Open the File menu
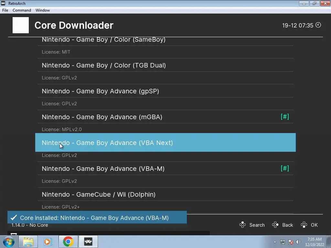 pyautogui.click(x=5, y=10)
